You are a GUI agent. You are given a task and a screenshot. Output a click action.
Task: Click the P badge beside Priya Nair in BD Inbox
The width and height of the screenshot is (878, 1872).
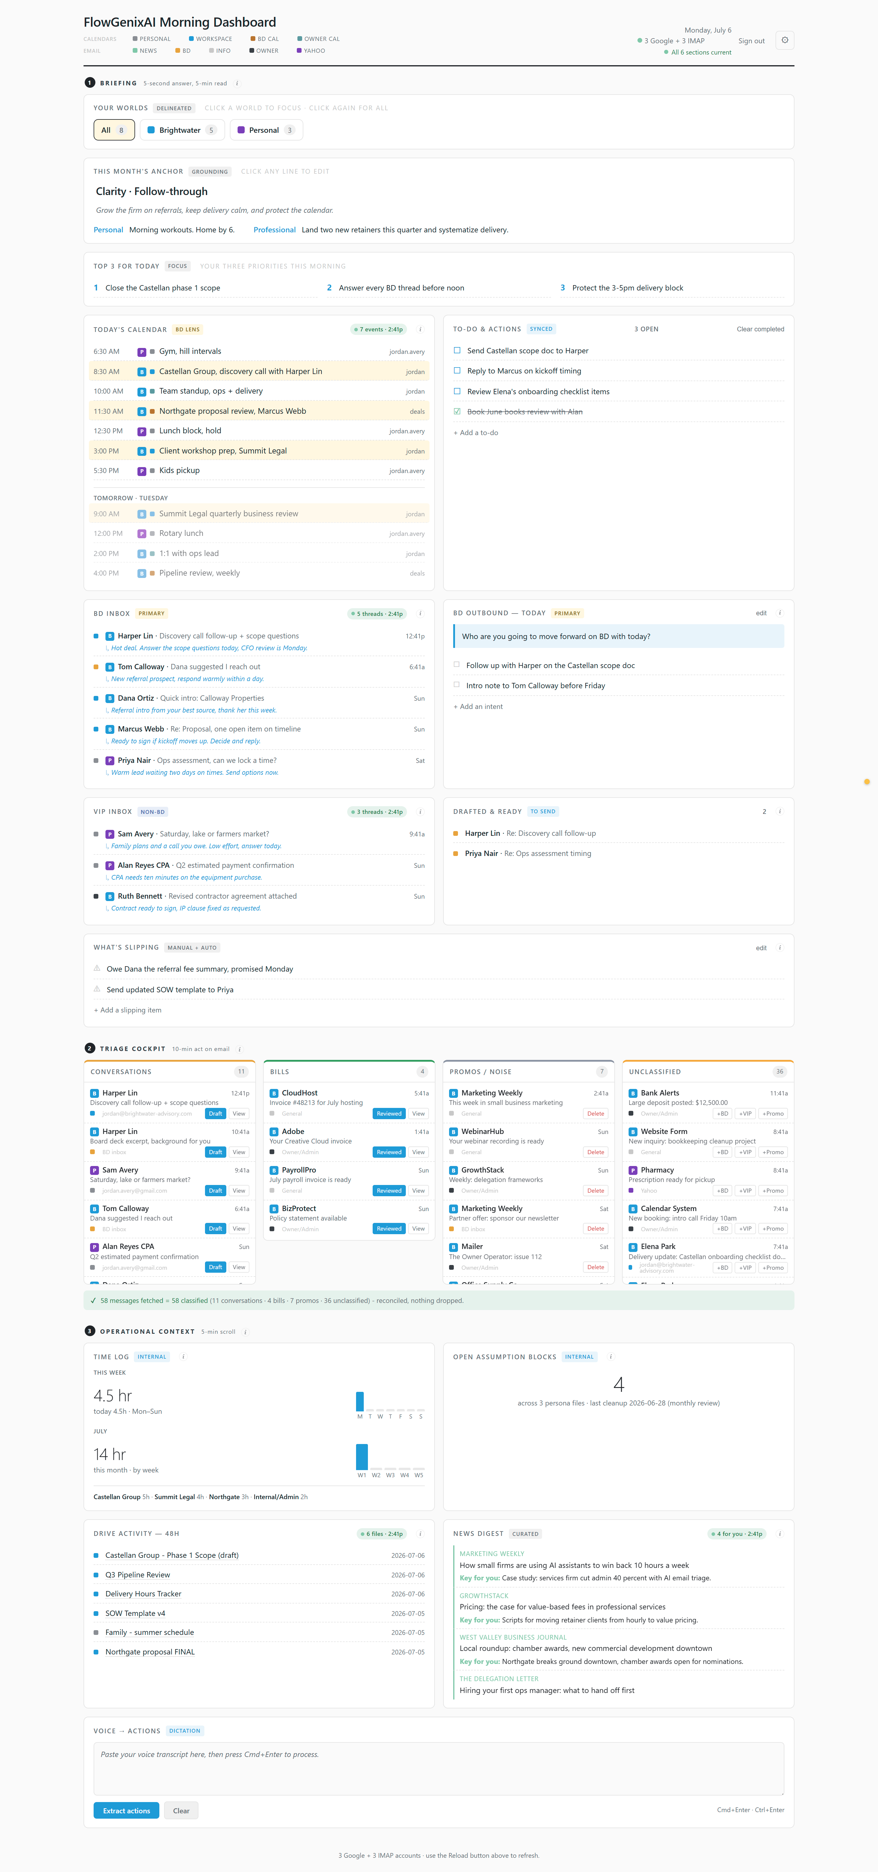point(110,760)
